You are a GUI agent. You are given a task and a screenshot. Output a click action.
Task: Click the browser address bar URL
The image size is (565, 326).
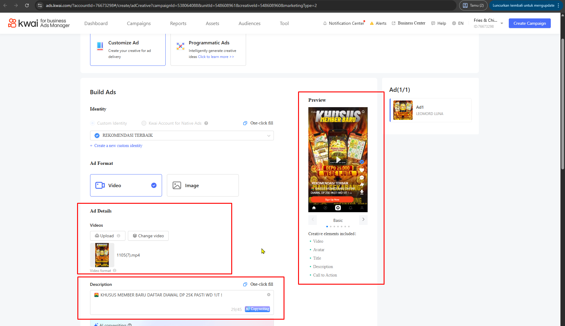pos(181,5)
